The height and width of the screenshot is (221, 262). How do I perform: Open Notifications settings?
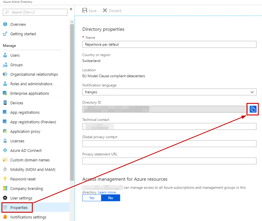click(x=28, y=217)
